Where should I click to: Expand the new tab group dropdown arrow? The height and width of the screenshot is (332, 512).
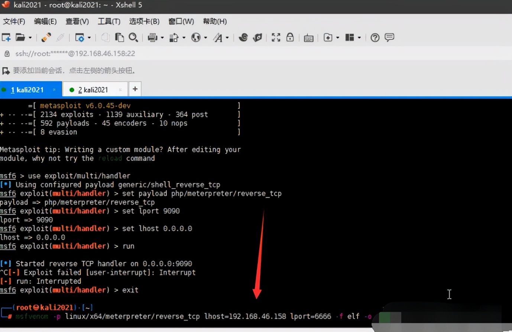(x=338, y=38)
